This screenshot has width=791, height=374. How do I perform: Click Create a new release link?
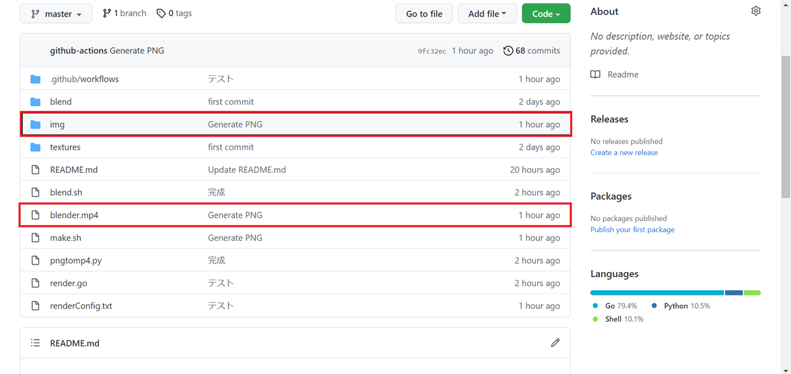point(624,152)
